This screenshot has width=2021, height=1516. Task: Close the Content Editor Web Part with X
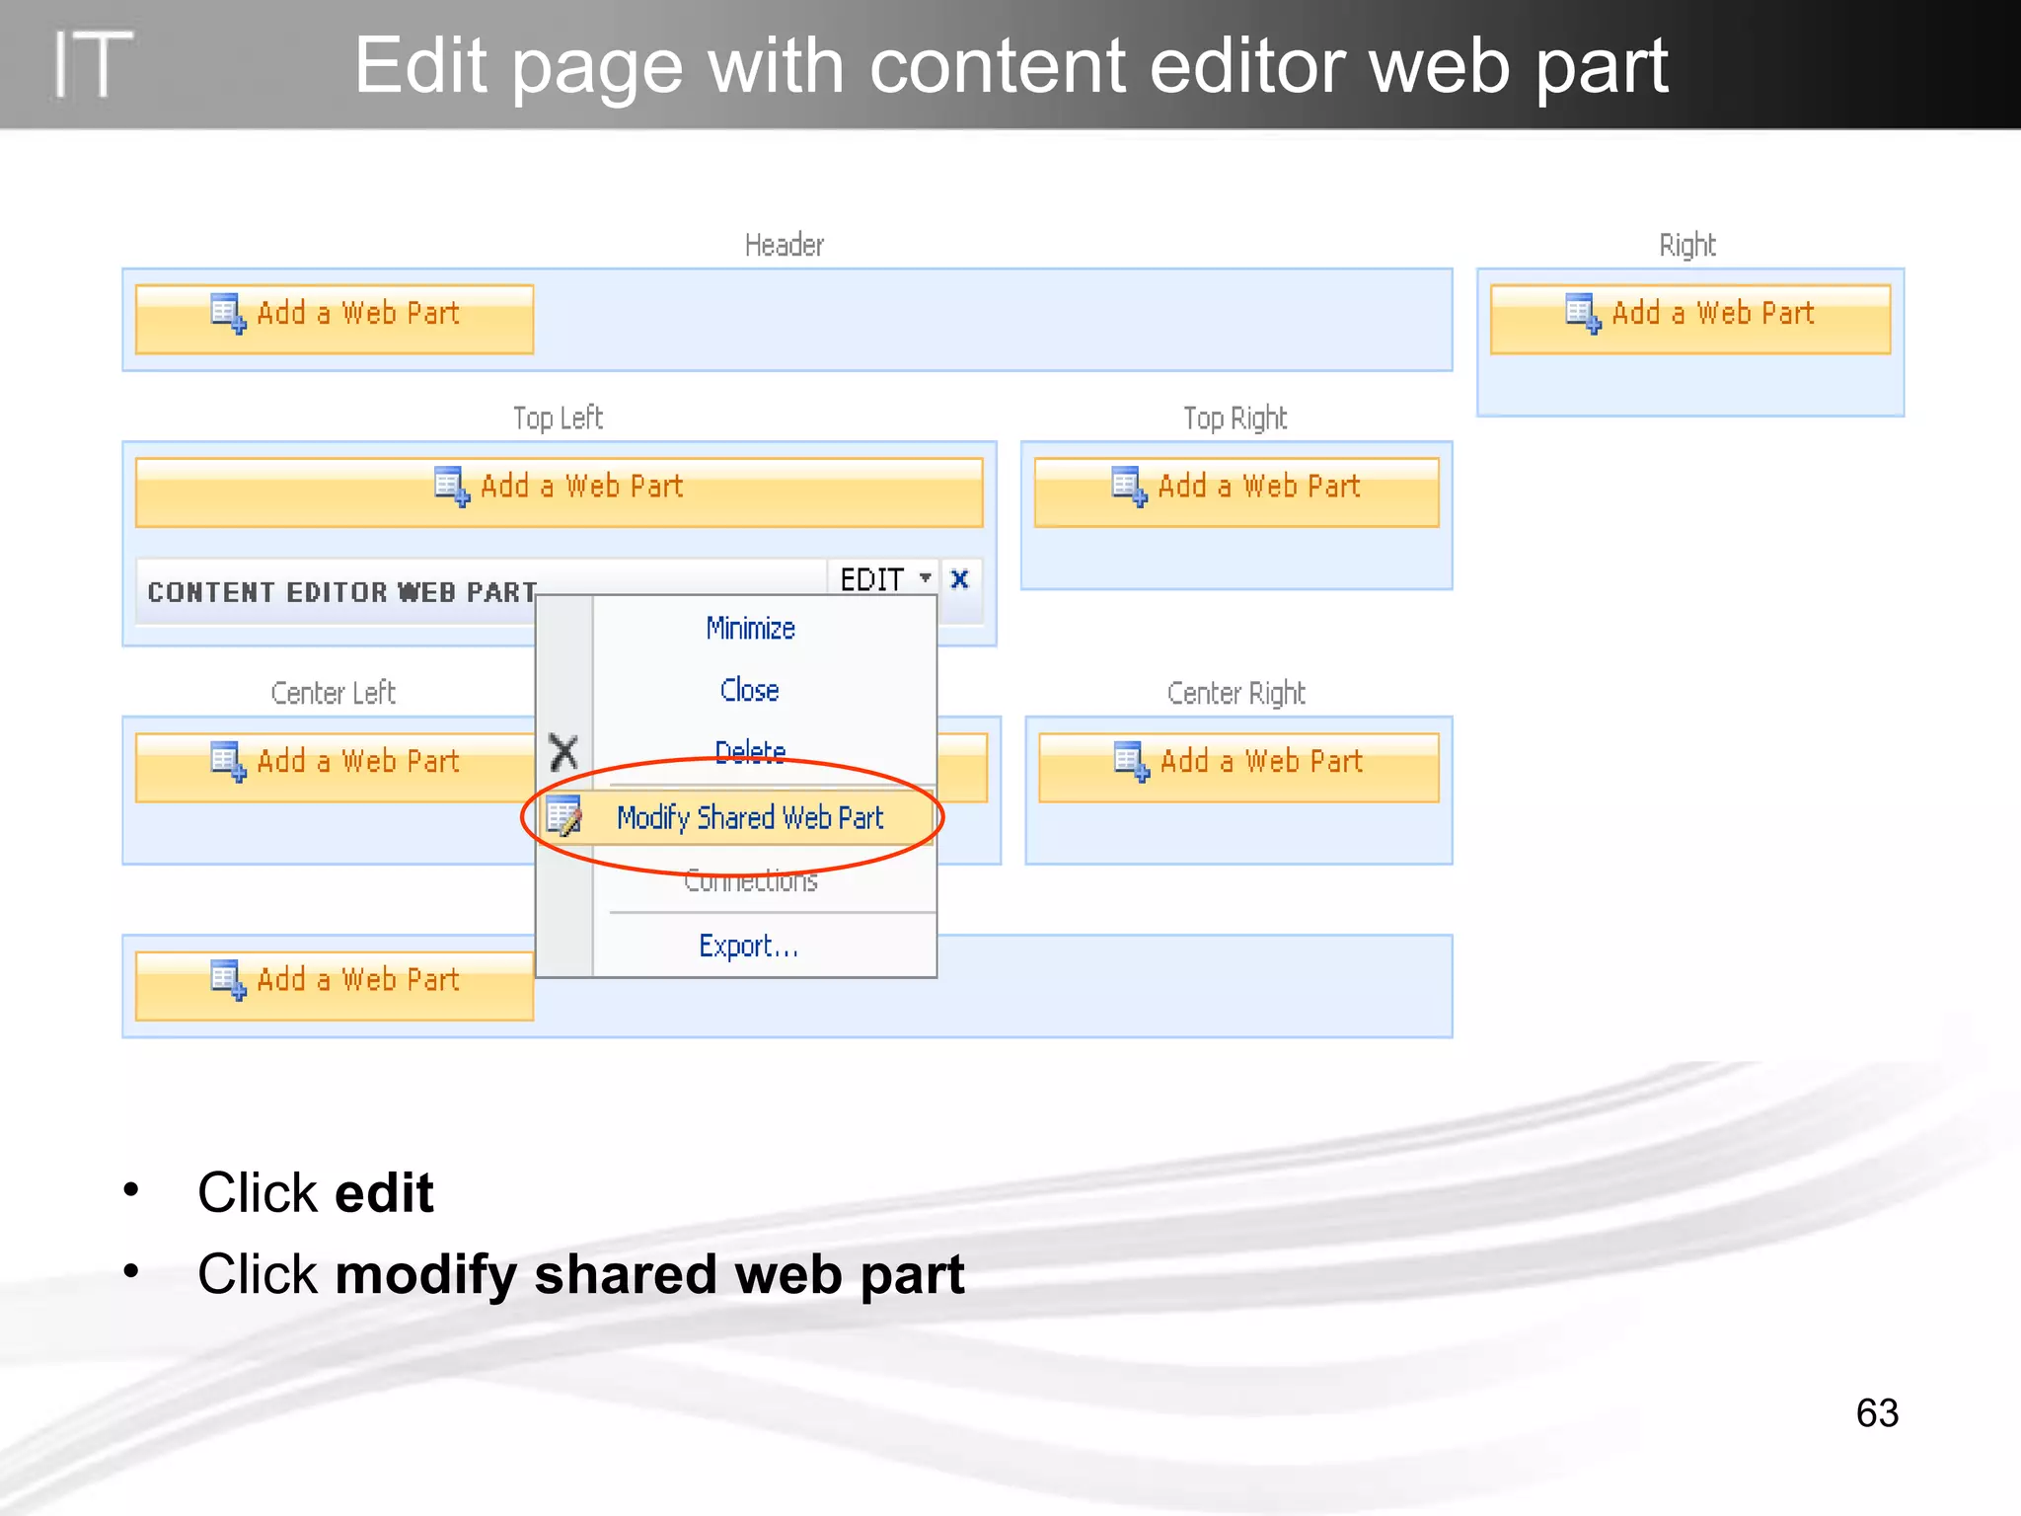point(959,578)
